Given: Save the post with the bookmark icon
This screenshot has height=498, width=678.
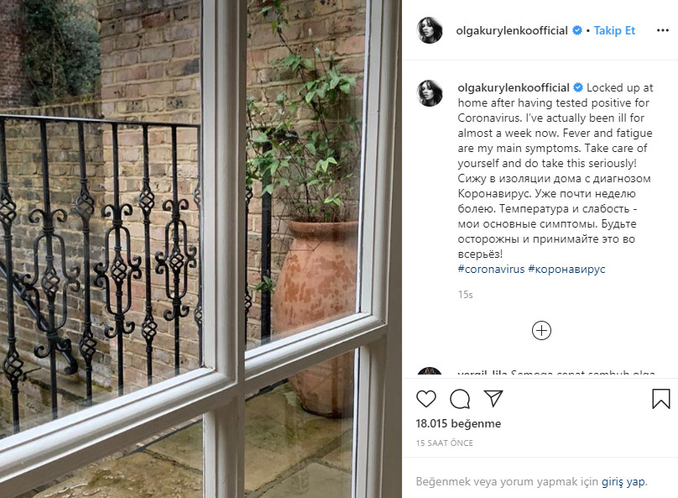Looking at the screenshot, I should (x=660, y=399).
